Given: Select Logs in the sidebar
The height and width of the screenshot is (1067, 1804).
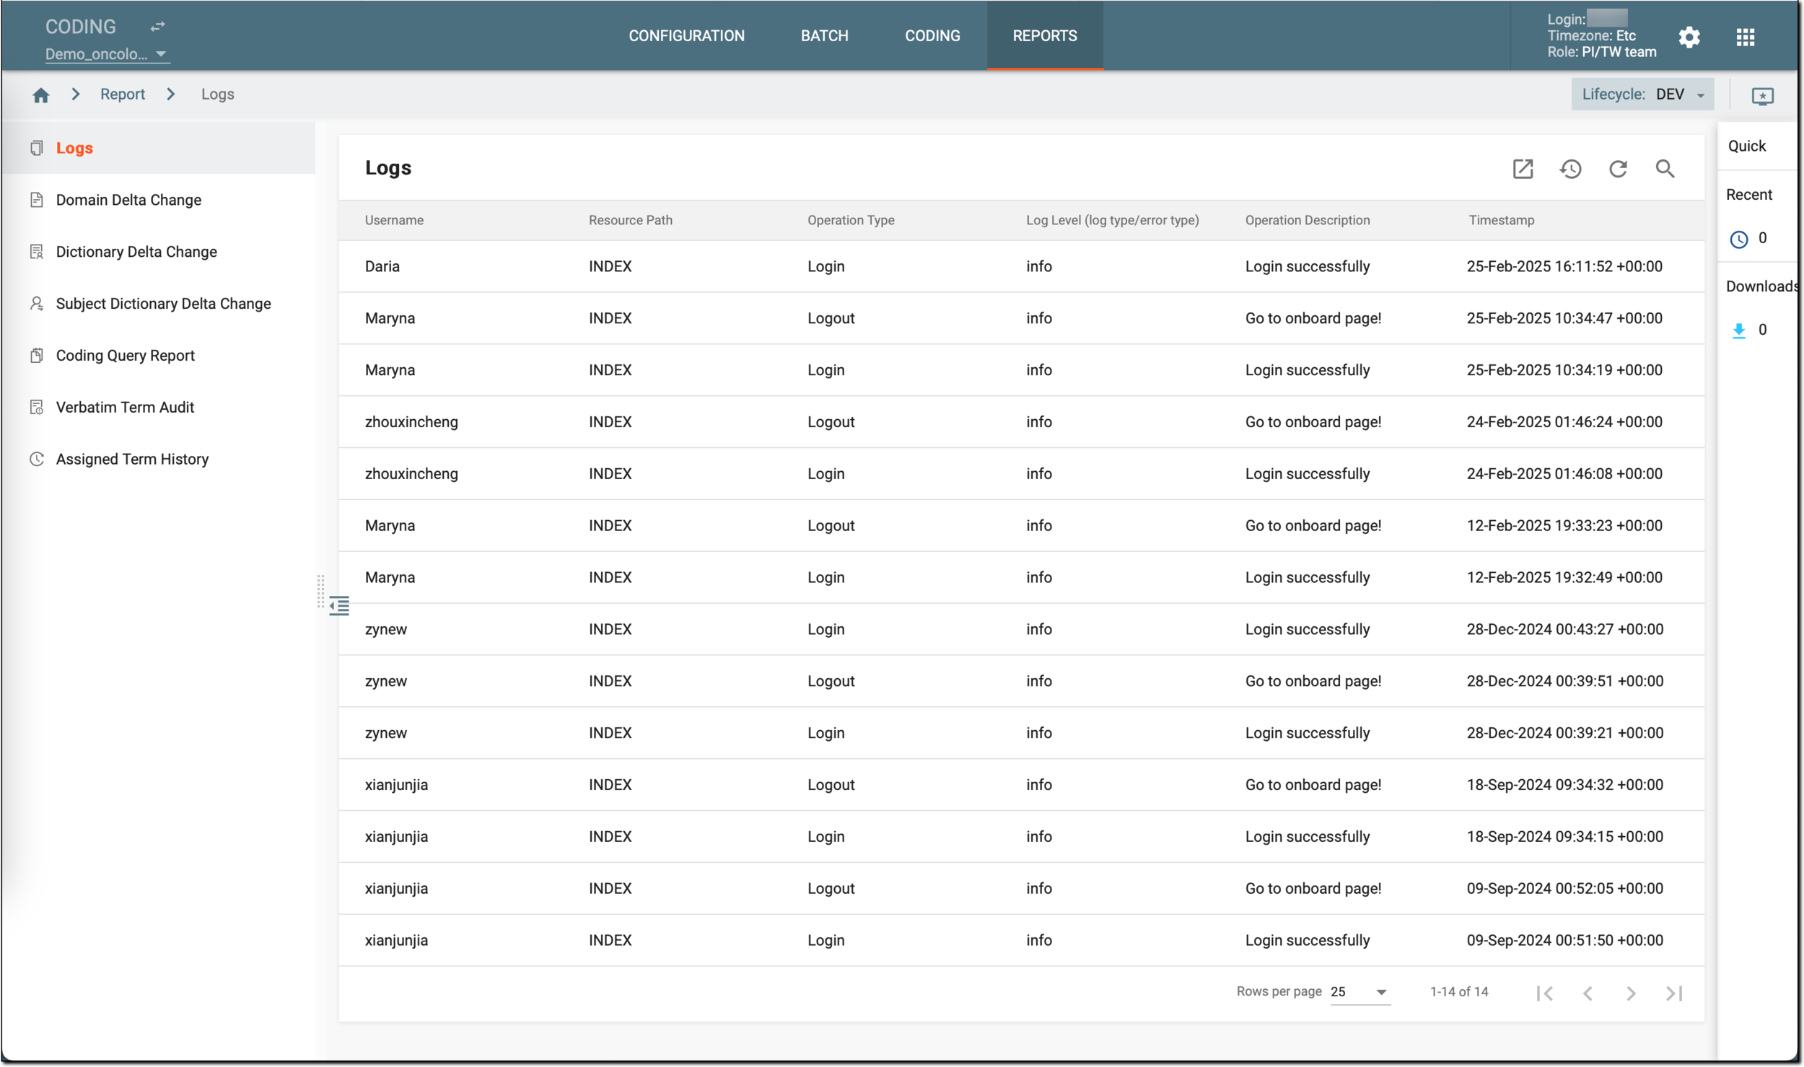Looking at the screenshot, I should pyautogui.click(x=159, y=148).
